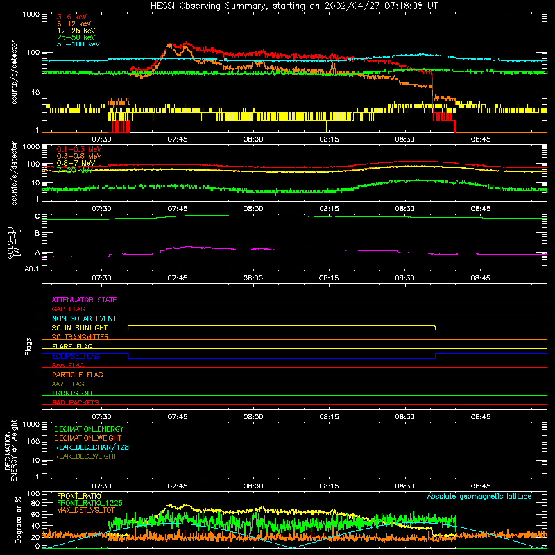Screen dimensions: 555x555
Task: Click counts/s/detector axis title of top panel
Action: [x=14, y=72]
